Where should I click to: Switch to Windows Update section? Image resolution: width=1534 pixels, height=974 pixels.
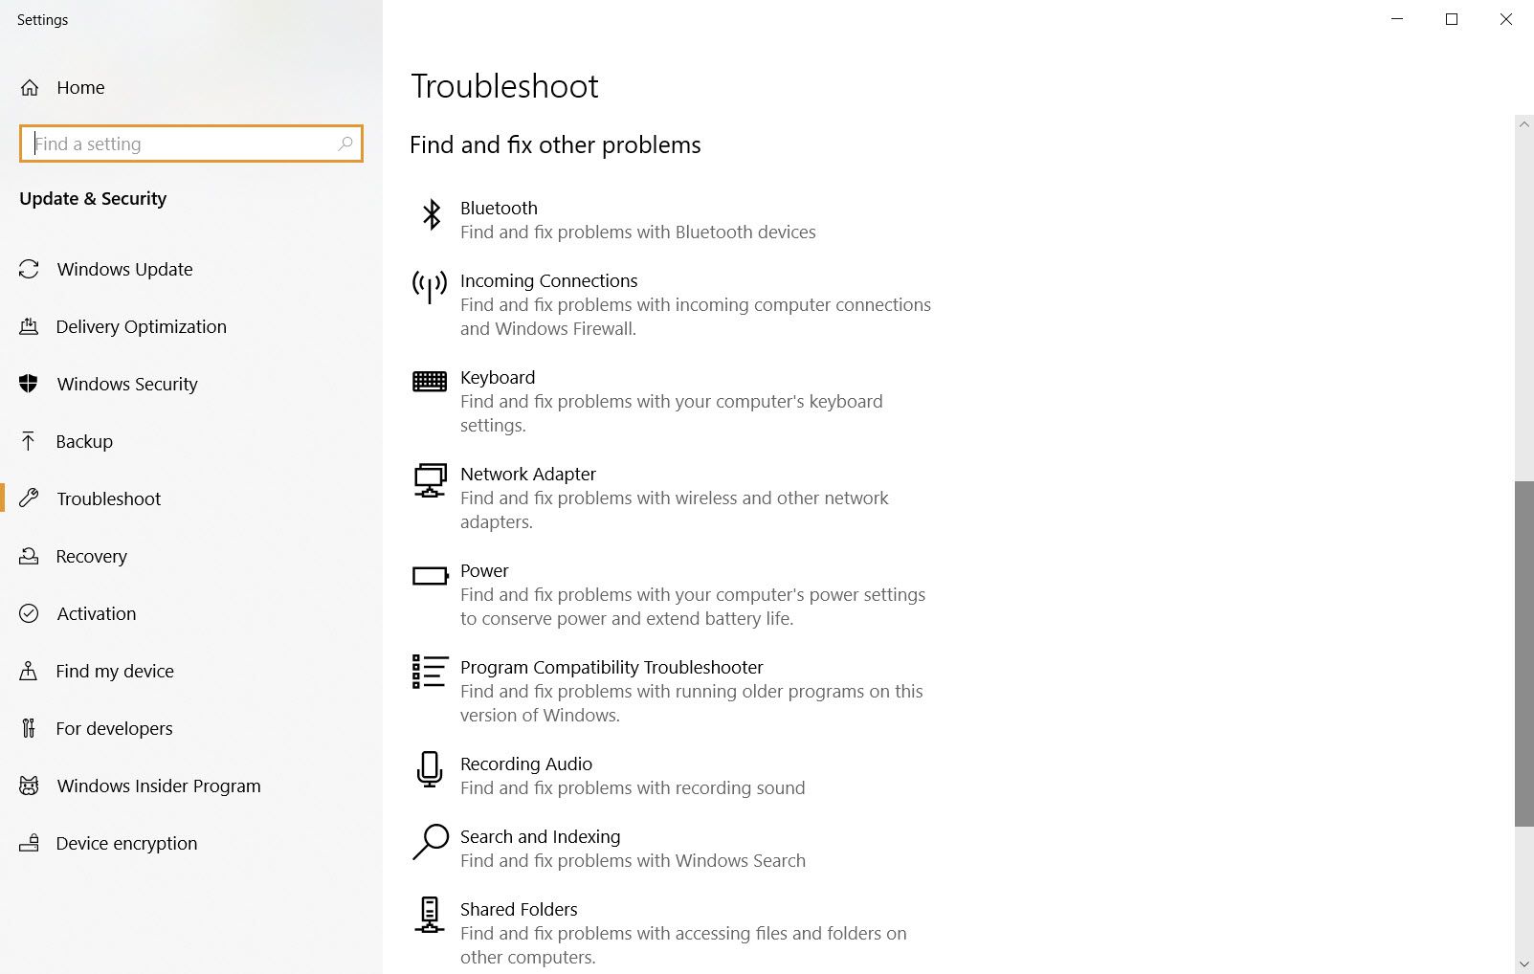pos(123,269)
